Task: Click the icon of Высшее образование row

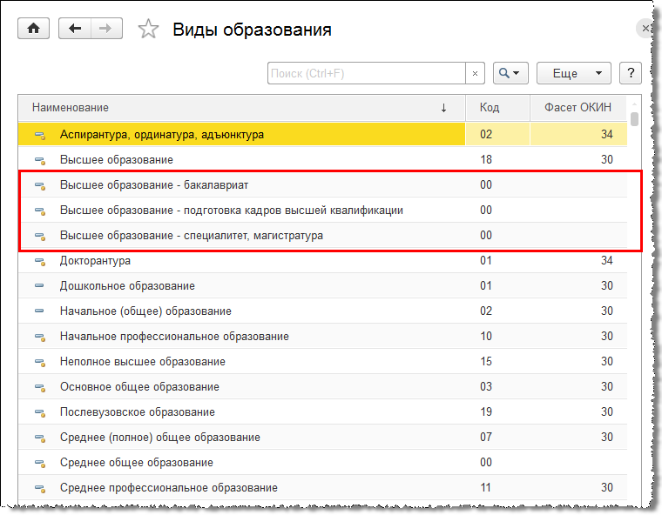Action: (x=40, y=160)
